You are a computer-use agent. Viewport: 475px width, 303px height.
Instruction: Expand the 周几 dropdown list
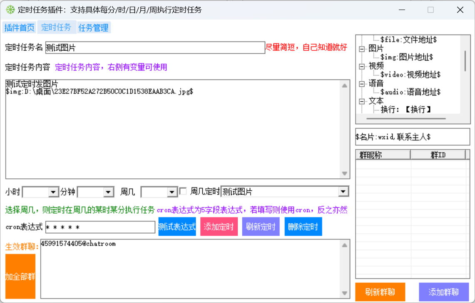click(x=172, y=192)
